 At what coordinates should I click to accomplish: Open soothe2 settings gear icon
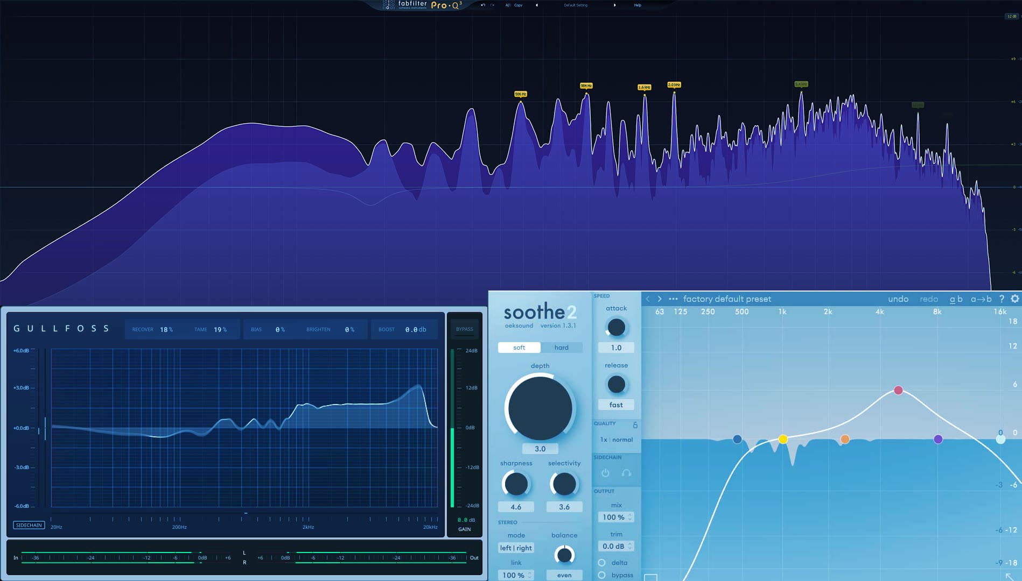(1014, 299)
